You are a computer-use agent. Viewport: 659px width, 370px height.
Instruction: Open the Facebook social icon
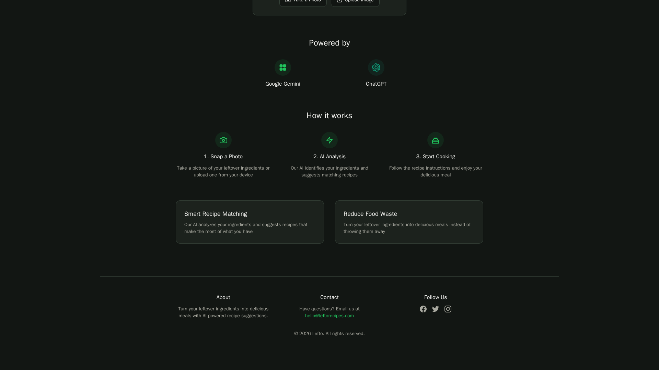pos(423,309)
